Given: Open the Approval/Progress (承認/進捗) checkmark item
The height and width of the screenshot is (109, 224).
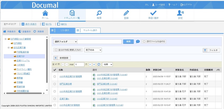Looking at the screenshot, I should click(153, 15).
